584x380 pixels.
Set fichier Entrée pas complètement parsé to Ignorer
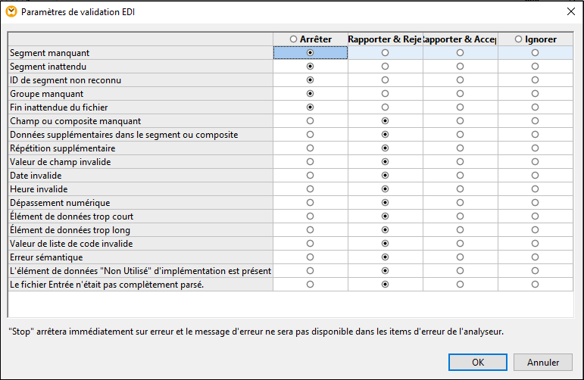[536, 285]
